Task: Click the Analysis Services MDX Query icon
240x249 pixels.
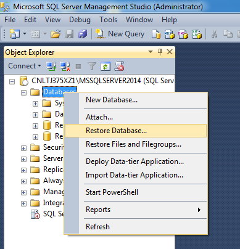Action: (x=169, y=34)
